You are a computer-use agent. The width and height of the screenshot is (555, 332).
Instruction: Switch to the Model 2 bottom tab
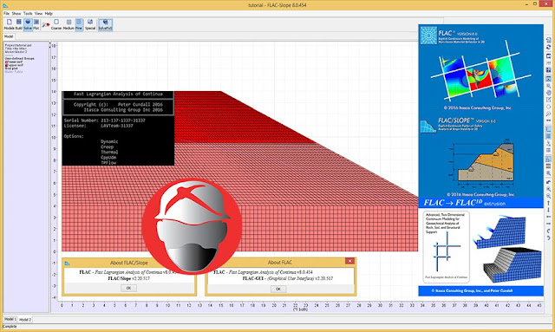tap(25, 319)
